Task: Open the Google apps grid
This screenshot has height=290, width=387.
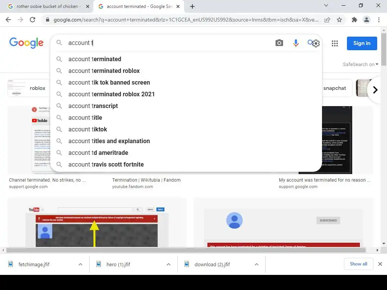Action: pos(335,43)
